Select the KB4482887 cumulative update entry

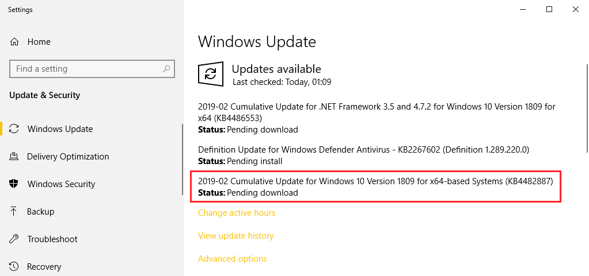pyautogui.click(x=375, y=187)
